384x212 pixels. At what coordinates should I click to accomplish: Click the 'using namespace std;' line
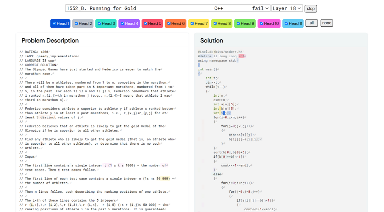(x=217, y=61)
